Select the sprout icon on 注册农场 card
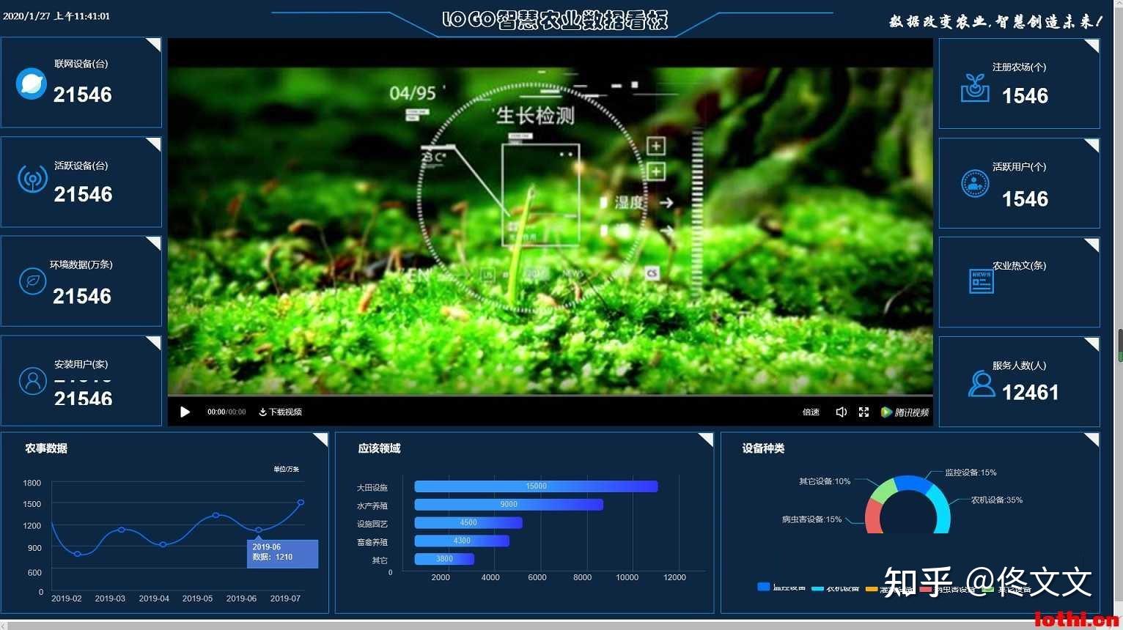Screen dimensions: 1123x630 (975, 86)
